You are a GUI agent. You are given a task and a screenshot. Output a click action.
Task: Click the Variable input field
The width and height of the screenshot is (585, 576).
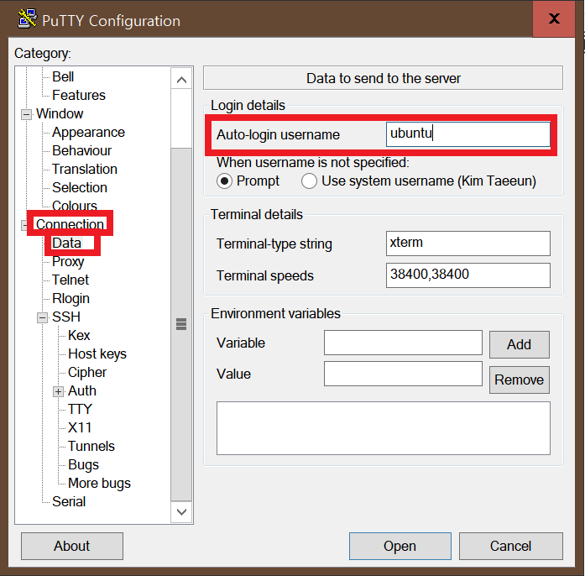click(x=403, y=343)
